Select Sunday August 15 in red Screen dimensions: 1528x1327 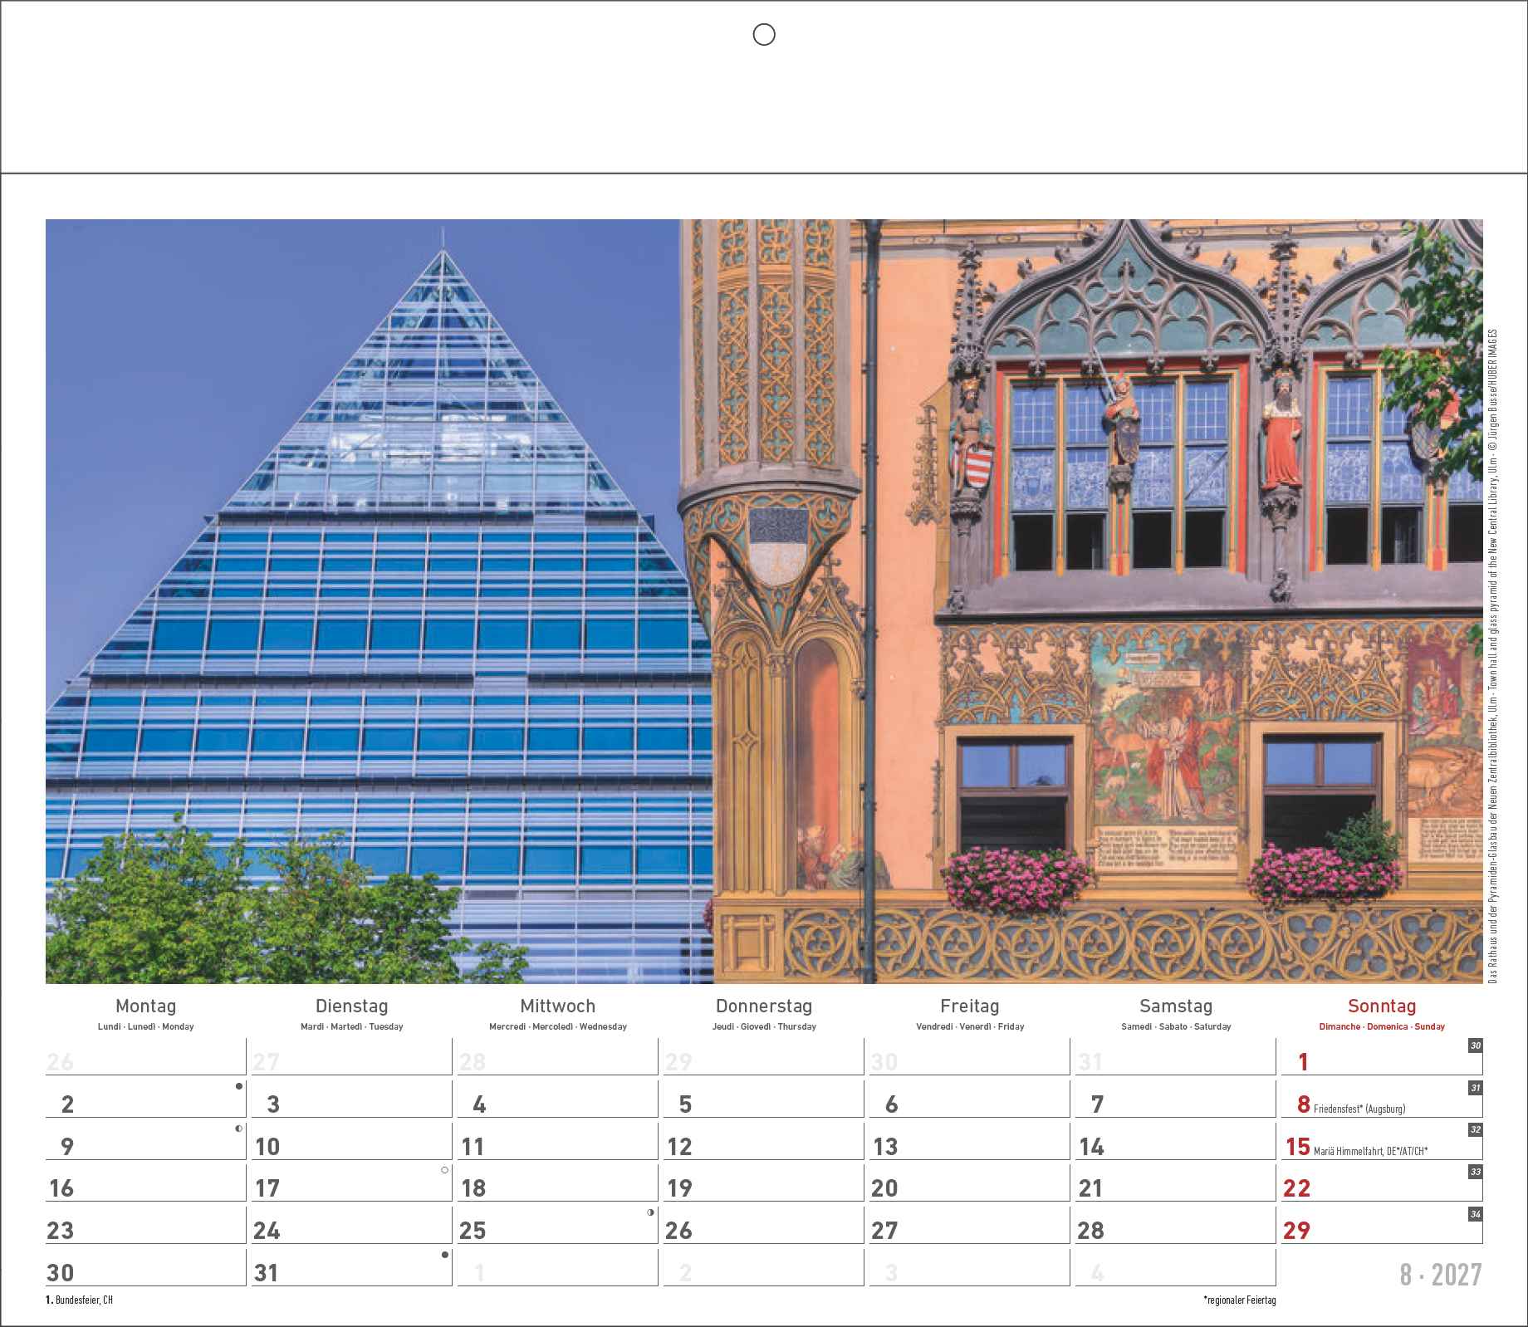pos(1298,1147)
